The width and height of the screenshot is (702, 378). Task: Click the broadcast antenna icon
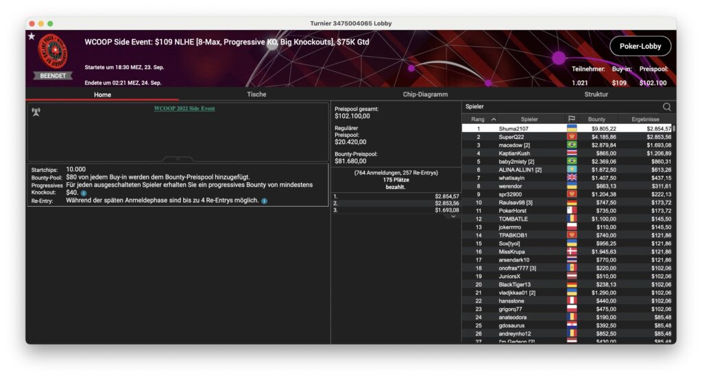(x=36, y=111)
